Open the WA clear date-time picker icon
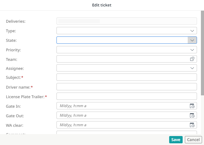 [192, 125]
